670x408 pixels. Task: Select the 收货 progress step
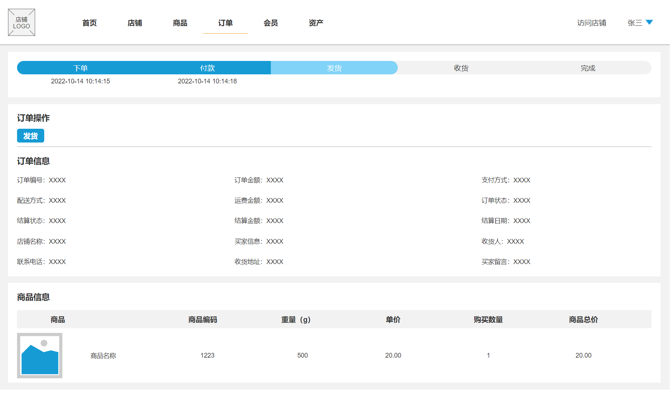click(x=461, y=68)
